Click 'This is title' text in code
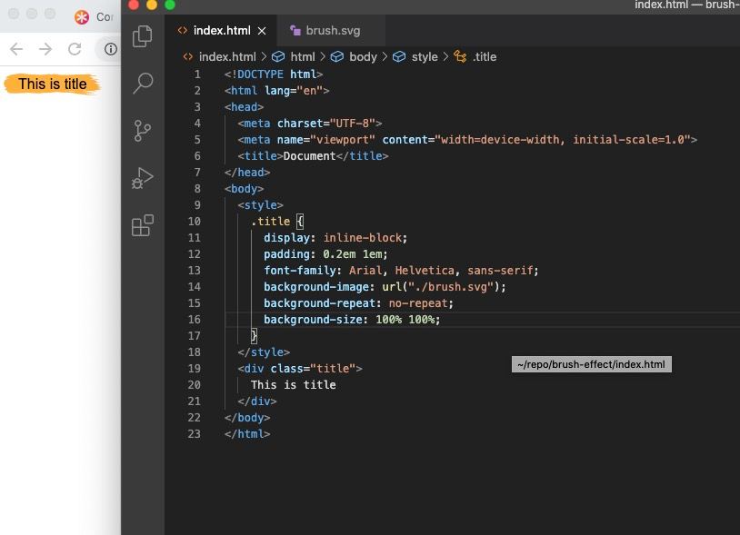The height and width of the screenshot is (535, 740). pyautogui.click(x=293, y=385)
